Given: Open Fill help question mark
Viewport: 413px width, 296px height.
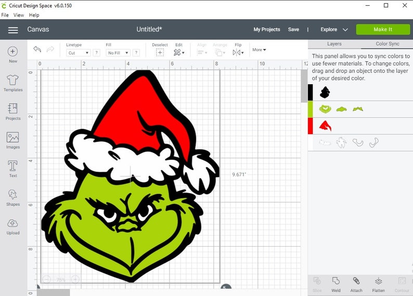Looking at the screenshot, I should 136,53.
